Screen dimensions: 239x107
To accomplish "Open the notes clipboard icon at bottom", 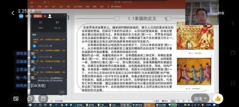I will click(43, 99).
